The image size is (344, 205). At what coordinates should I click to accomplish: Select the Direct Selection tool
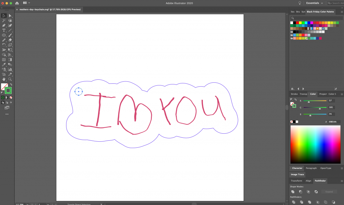10,15
